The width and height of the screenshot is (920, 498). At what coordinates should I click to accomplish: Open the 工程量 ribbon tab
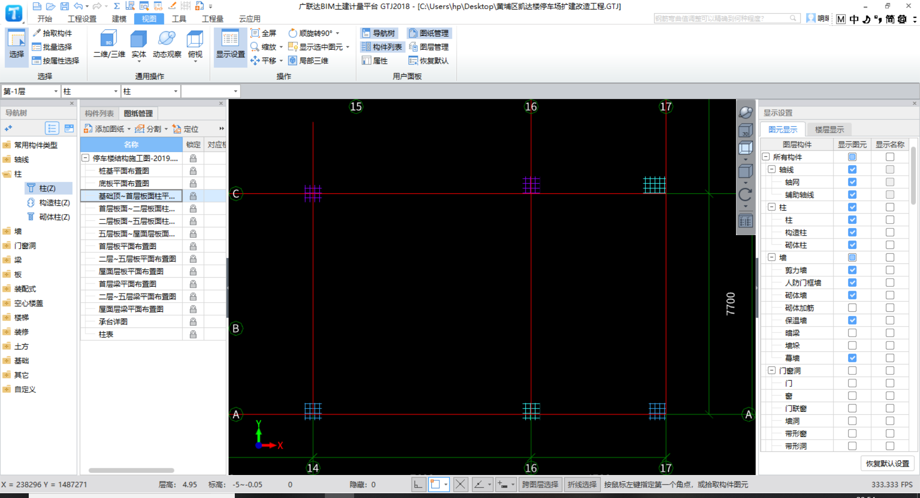point(213,19)
